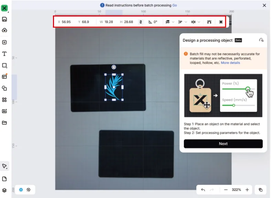Select the blue leaf design on canvas
Viewport: 271px width, 198px height.
113,87
